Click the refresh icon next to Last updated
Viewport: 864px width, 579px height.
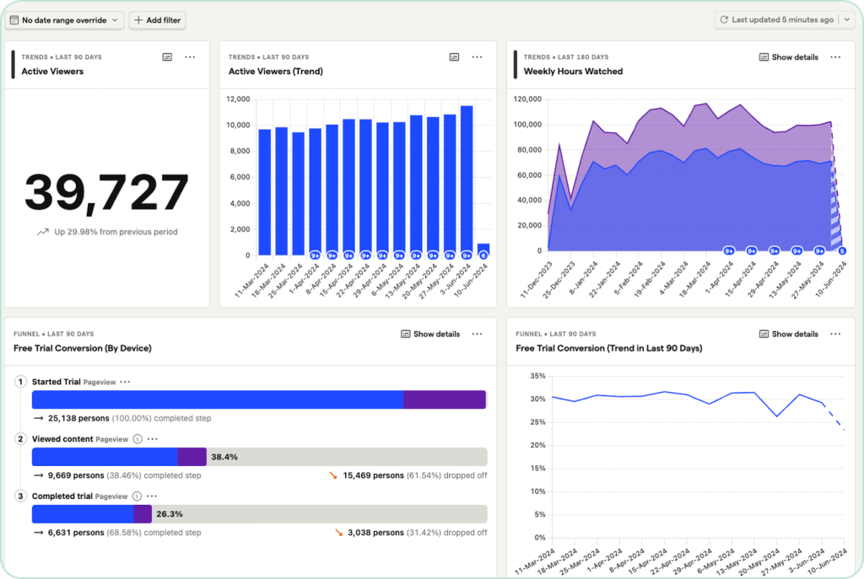click(724, 19)
